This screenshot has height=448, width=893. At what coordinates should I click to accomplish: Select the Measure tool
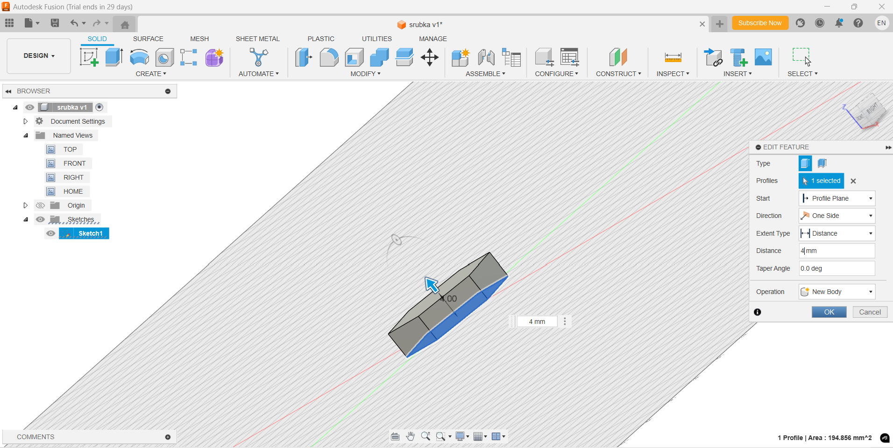coord(673,57)
